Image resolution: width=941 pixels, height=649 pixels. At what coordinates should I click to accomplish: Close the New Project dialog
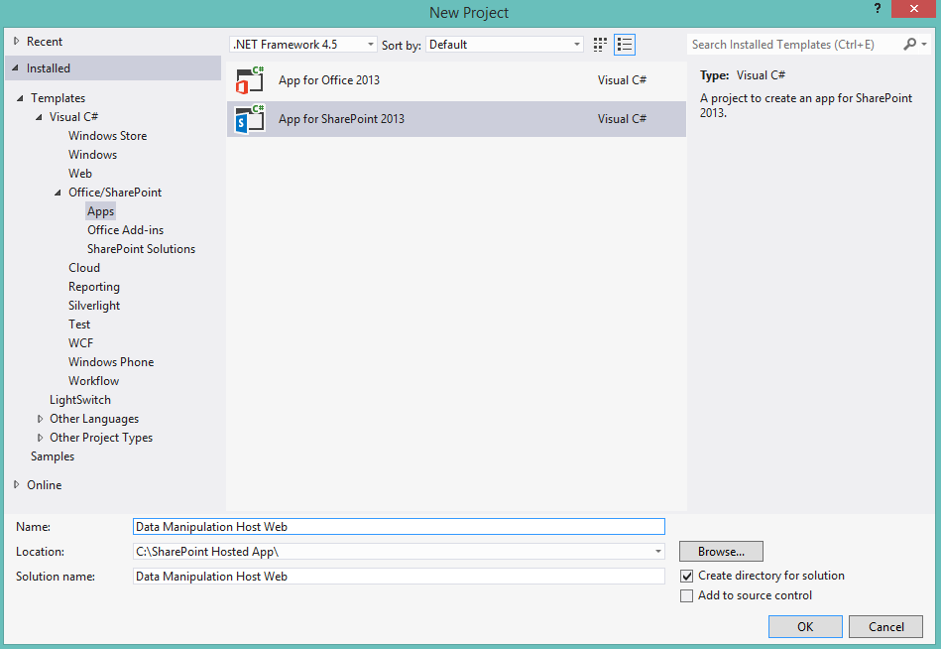[x=914, y=8]
